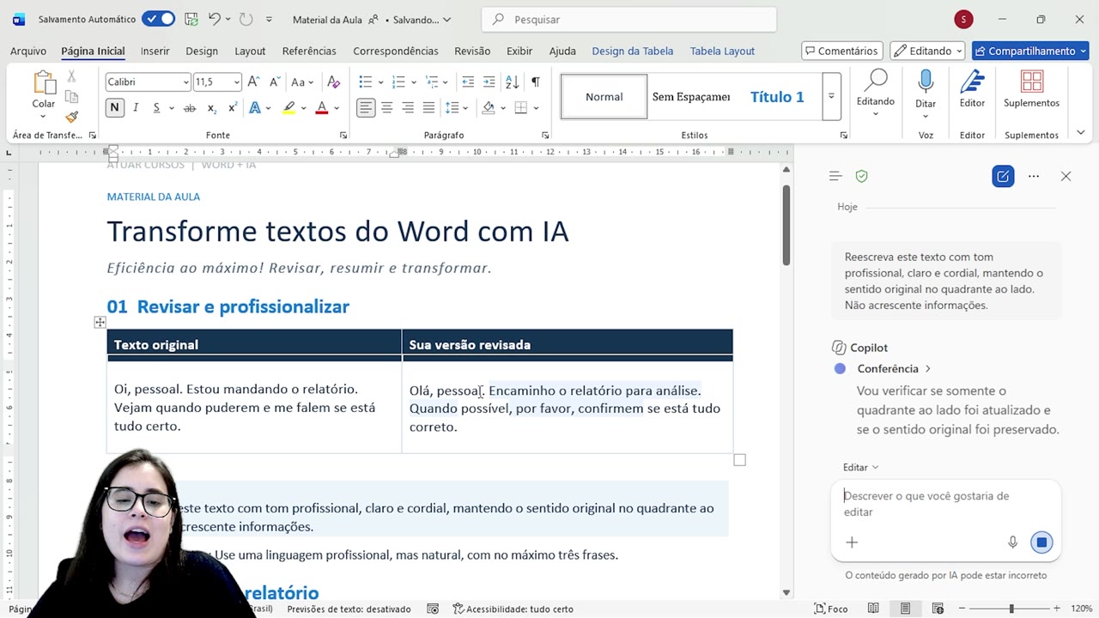
Task: Open the Comentários pane
Action: point(842,51)
